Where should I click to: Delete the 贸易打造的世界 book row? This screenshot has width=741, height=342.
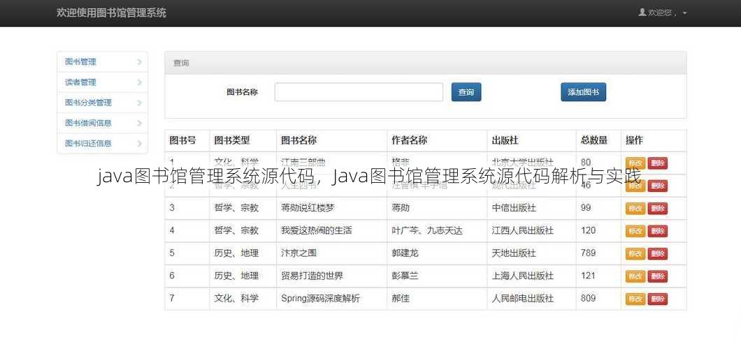coord(657,276)
